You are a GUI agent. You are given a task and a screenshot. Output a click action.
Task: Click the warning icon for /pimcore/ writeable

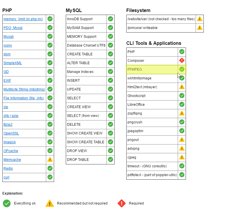(200, 28)
